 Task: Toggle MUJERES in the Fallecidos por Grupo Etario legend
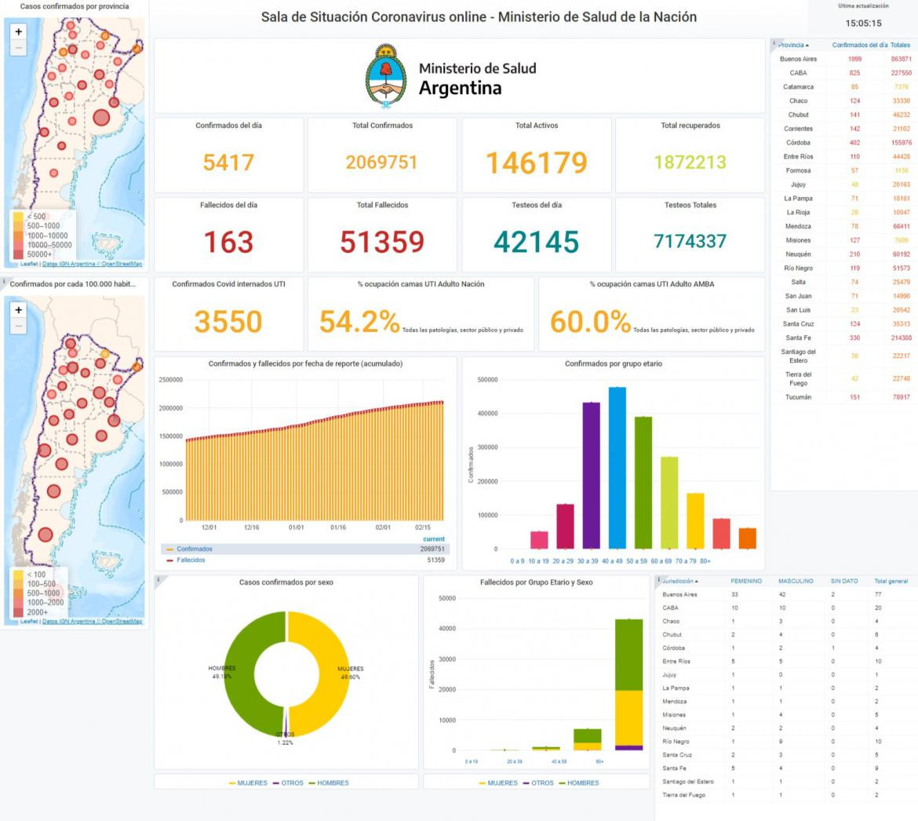pyautogui.click(x=502, y=783)
